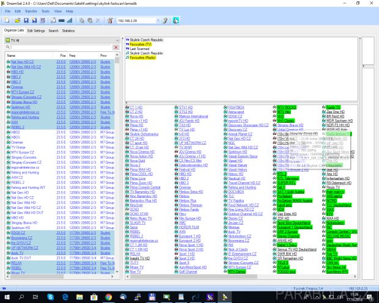Click the Copy toolbar icon
The height and width of the screenshot is (303, 379).
coord(82,21)
